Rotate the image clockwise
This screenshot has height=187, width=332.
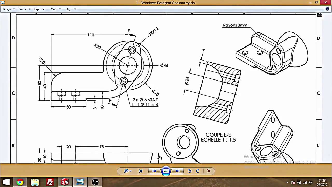[198, 171]
